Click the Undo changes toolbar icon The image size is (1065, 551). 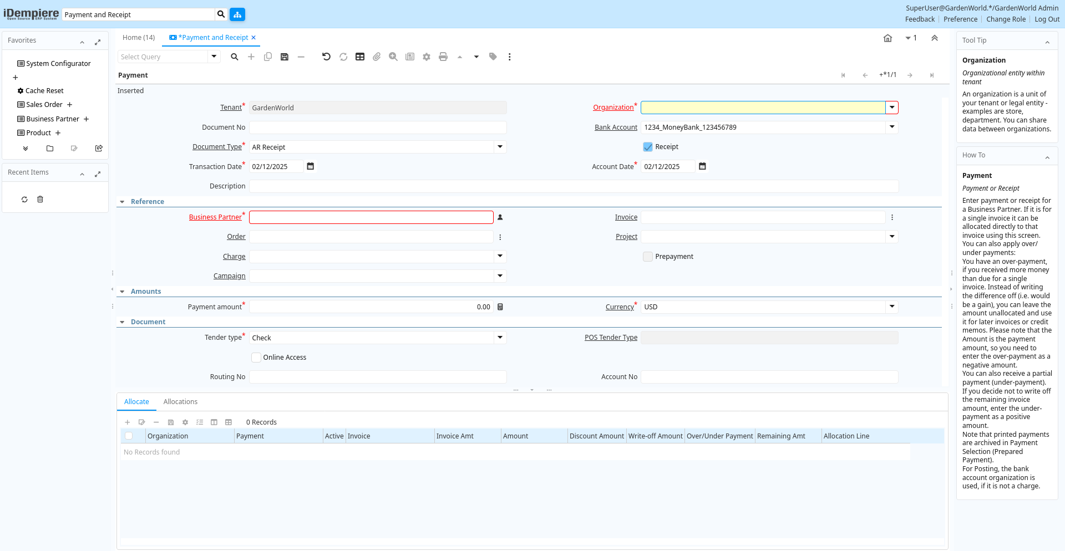326,57
